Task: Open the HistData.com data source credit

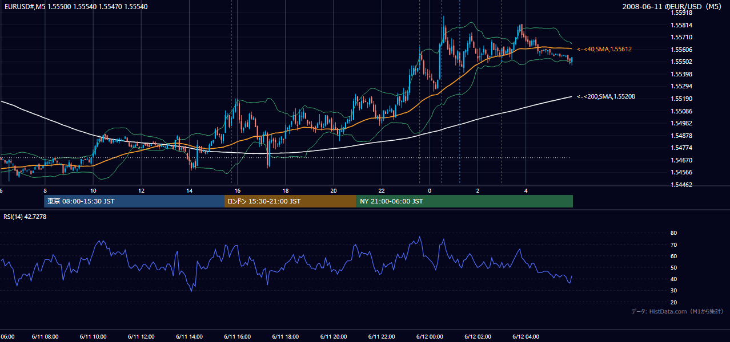Action: coord(677,311)
